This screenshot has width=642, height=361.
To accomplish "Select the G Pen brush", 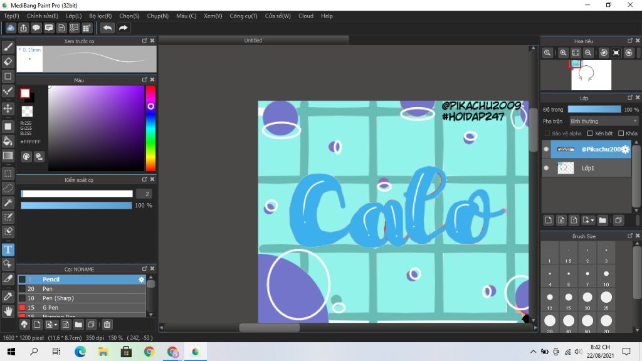I will pos(82,308).
